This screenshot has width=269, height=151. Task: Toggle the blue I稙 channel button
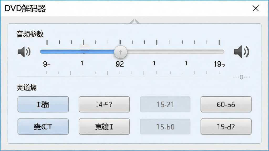click(43, 104)
